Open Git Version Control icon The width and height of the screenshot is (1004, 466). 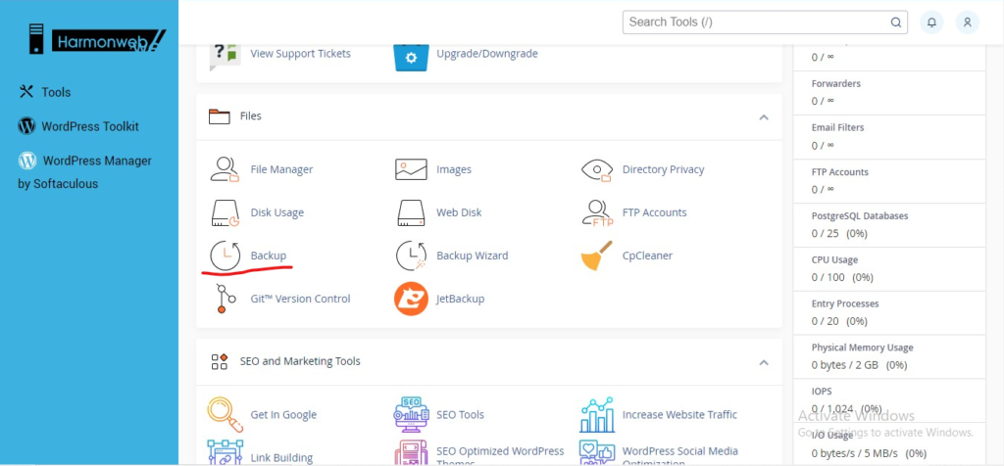tap(225, 299)
